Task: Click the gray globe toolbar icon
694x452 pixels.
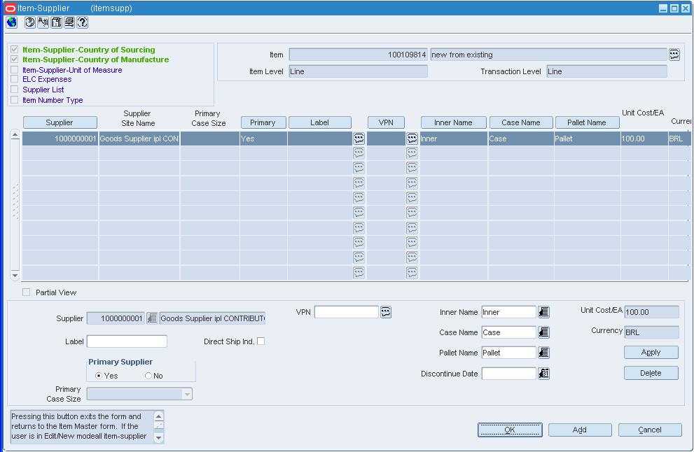Action: coord(29,22)
